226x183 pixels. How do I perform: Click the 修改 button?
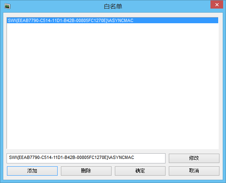click(194, 158)
